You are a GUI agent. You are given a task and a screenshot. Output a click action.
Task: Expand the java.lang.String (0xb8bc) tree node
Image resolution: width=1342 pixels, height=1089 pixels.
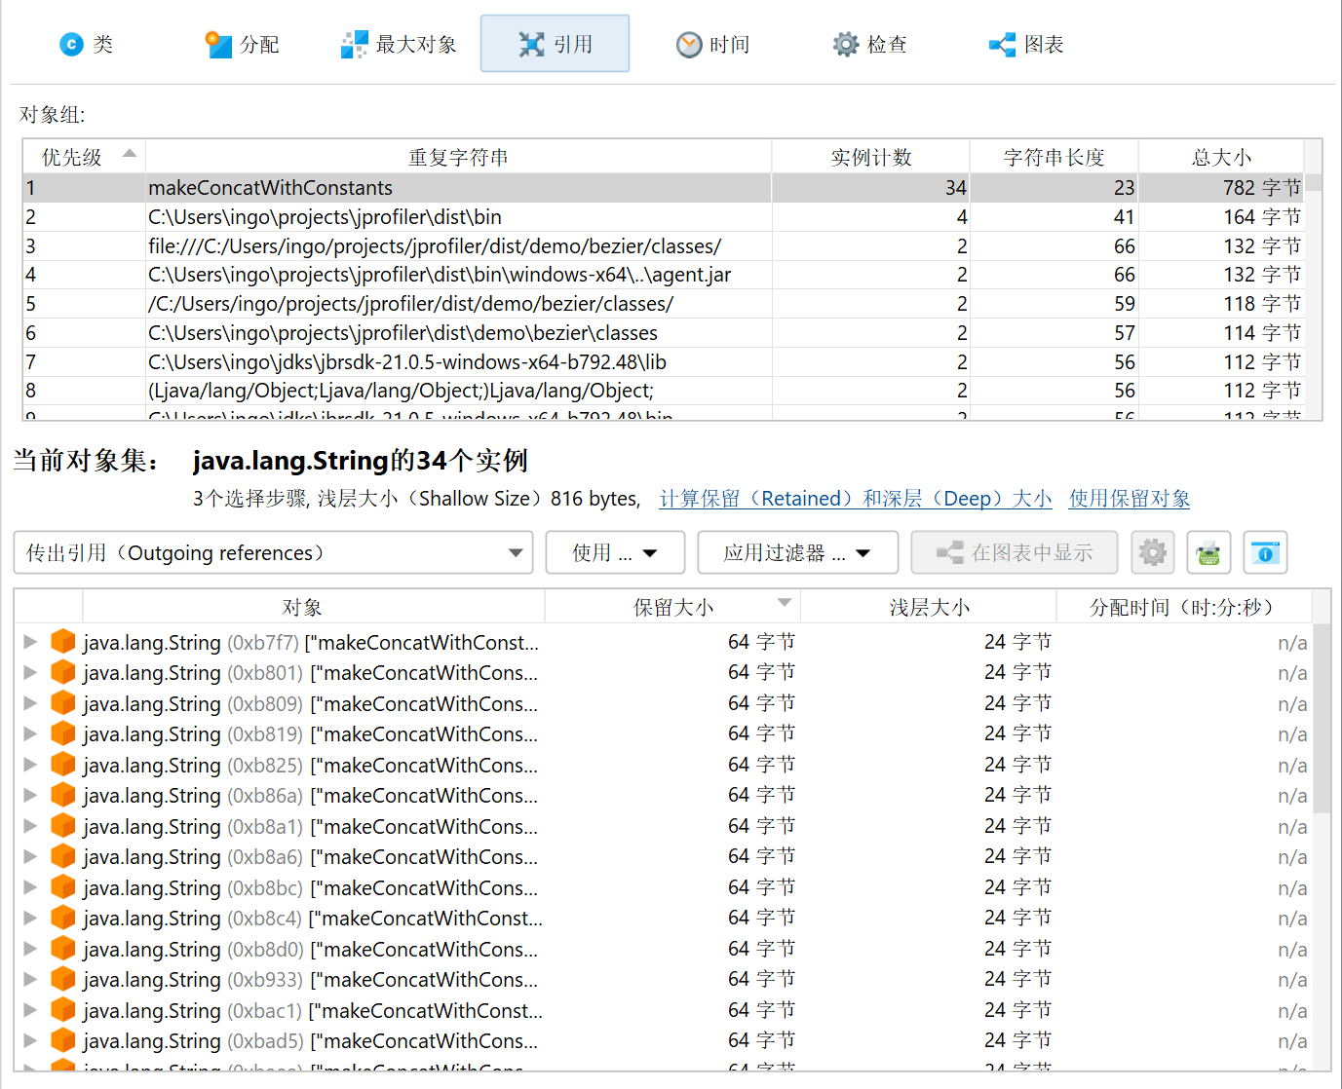coord(30,887)
